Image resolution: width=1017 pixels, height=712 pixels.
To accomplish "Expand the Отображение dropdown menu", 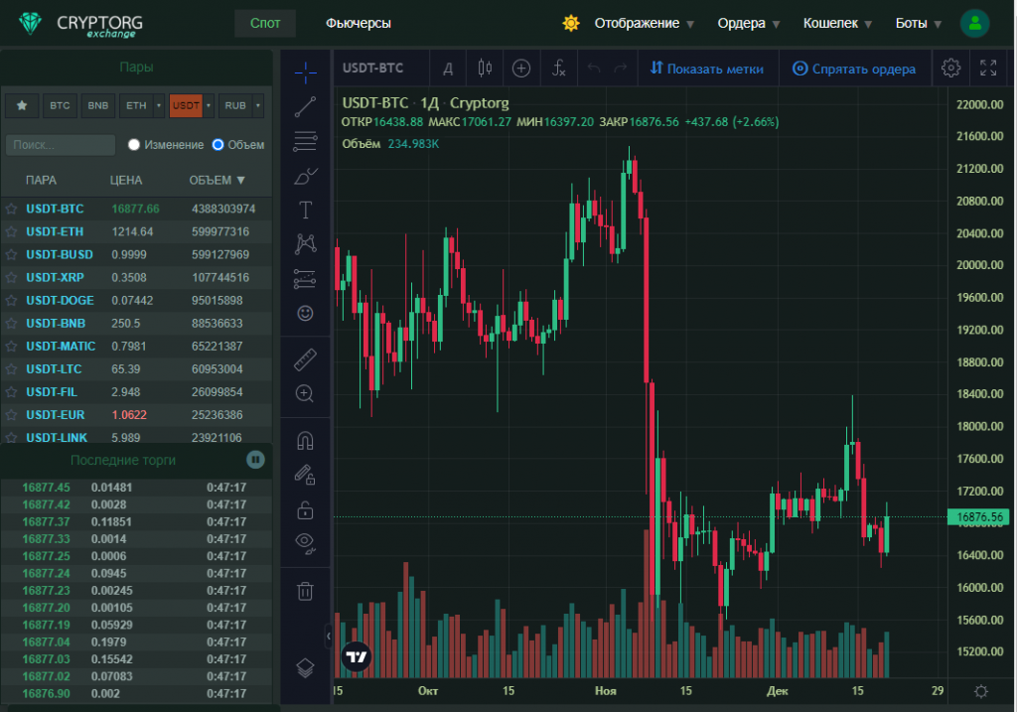I will pyautogui.click(x=644, y=23).
